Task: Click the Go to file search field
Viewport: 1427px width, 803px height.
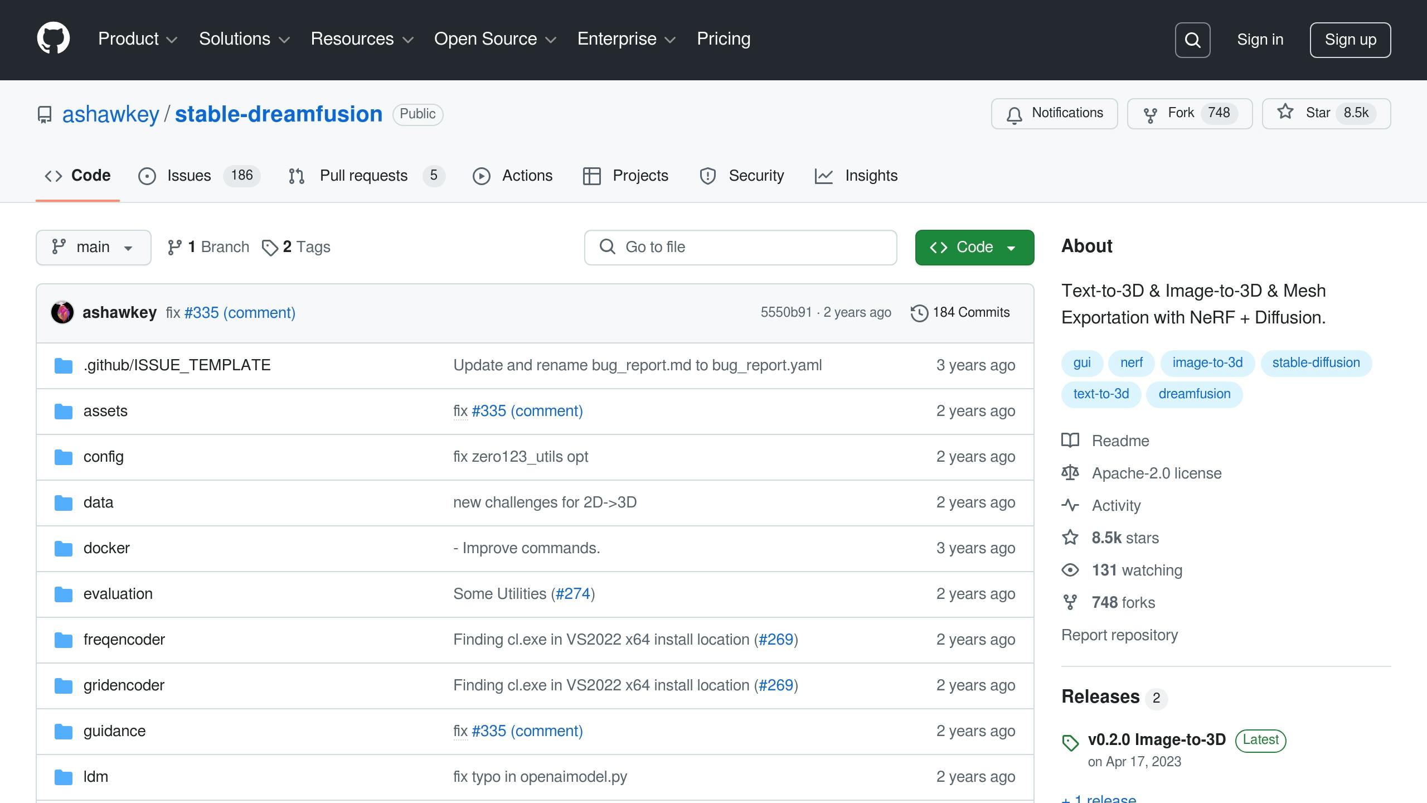Action: point(740,247)
